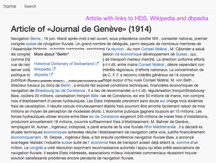
Task: Click the Berne entity link
Action: pyautogui.click(x=35, y=39)
